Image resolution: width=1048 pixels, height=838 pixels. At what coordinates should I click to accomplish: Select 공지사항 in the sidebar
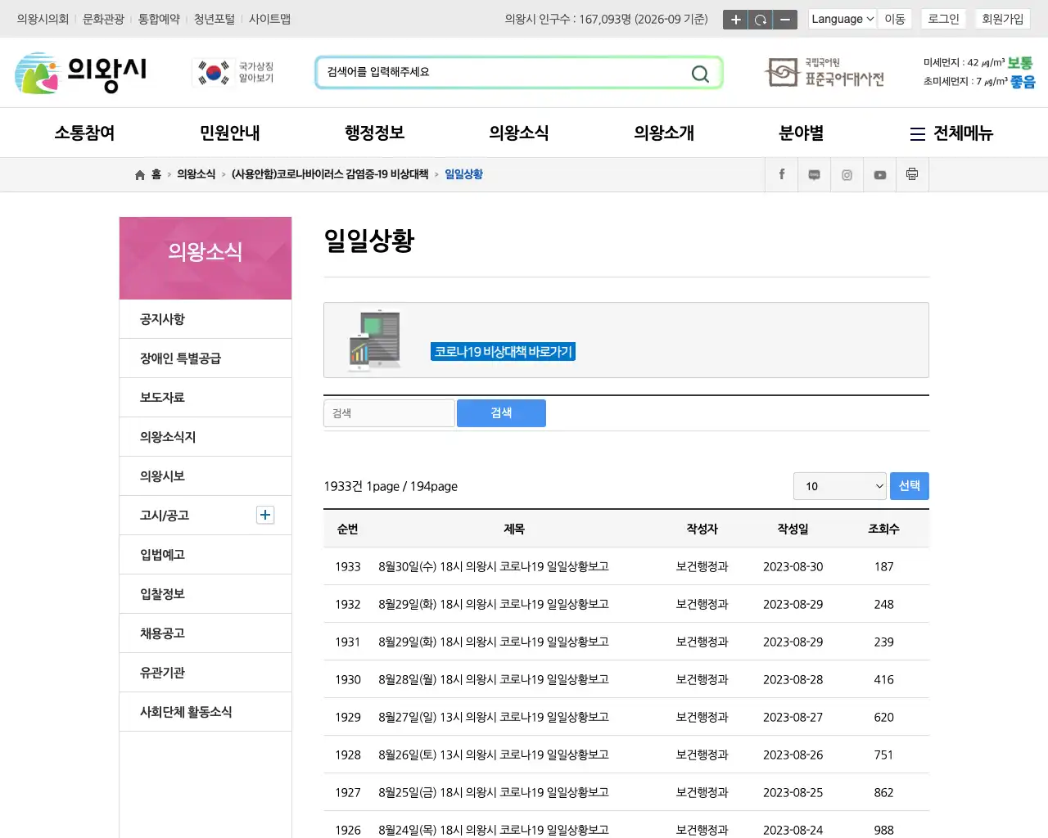(206, 319)
